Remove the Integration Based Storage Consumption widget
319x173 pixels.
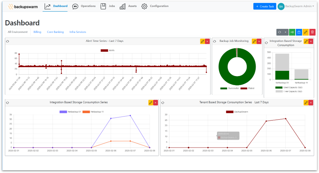point(311,41)
